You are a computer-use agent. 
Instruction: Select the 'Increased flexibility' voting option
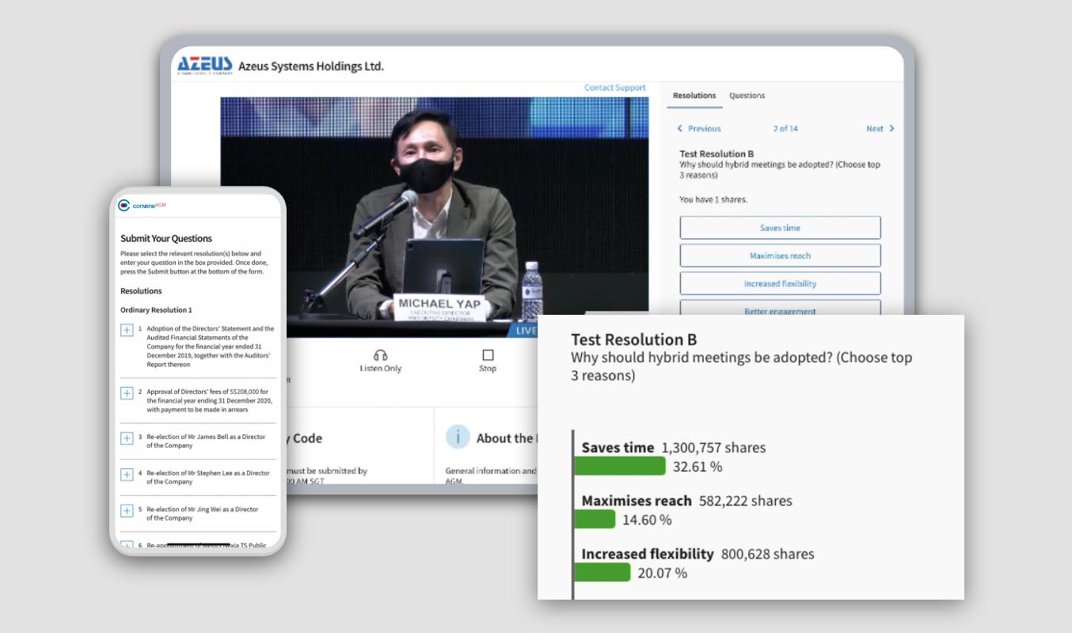pos(780,282)
